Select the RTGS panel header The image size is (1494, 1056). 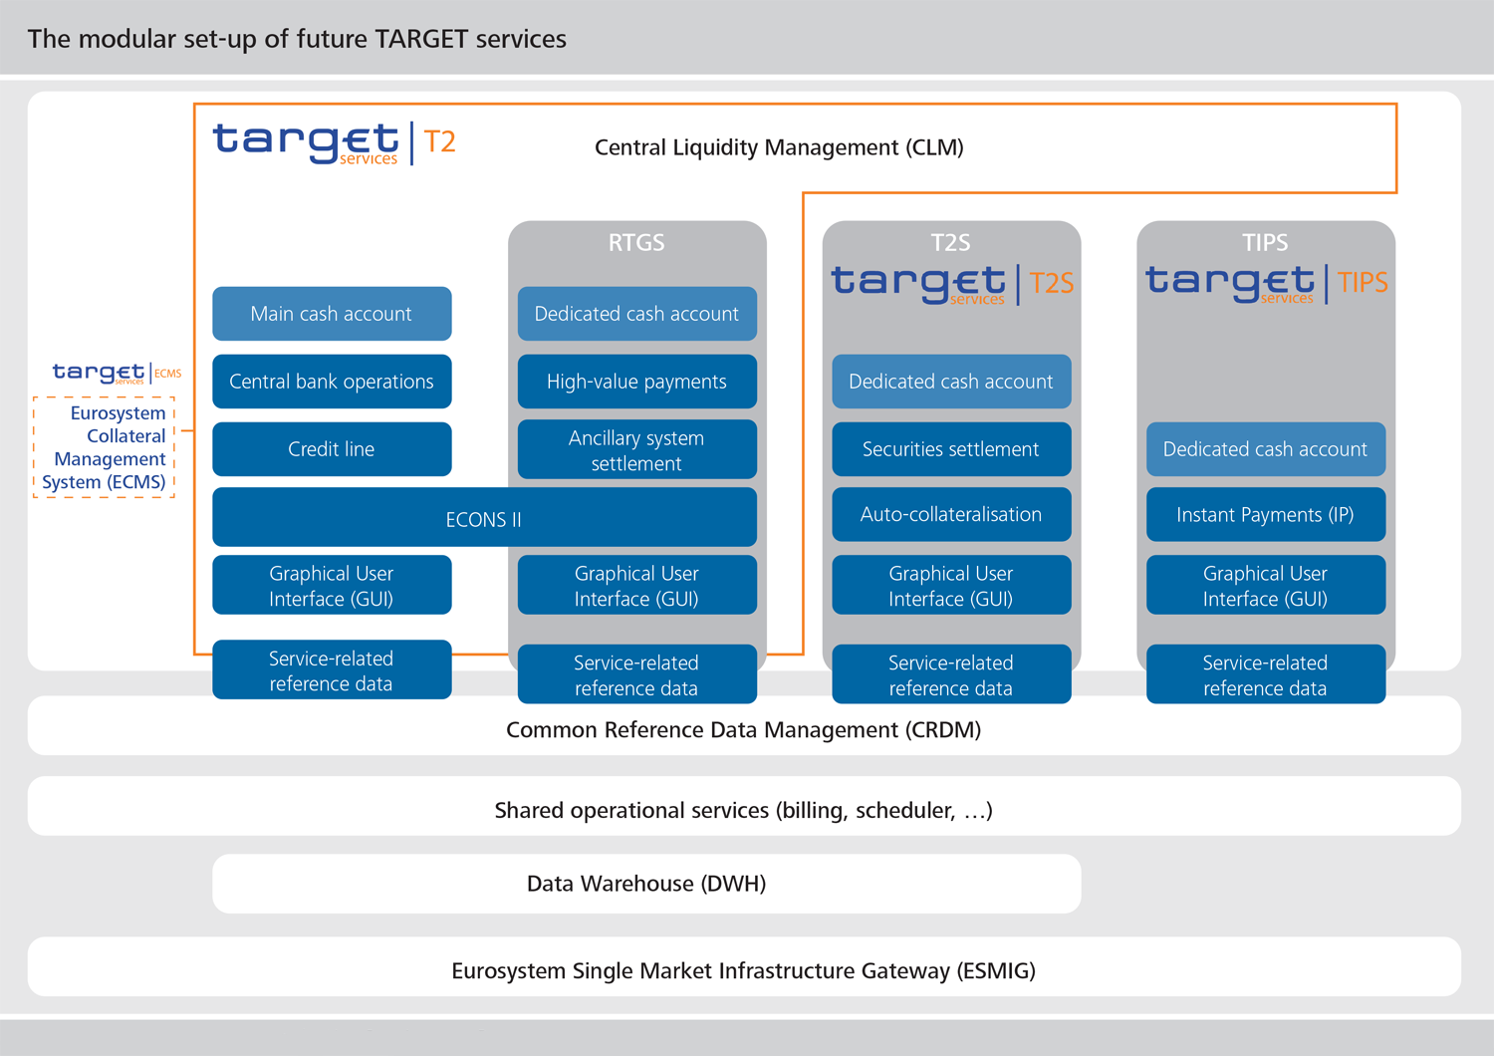[636, 242]
